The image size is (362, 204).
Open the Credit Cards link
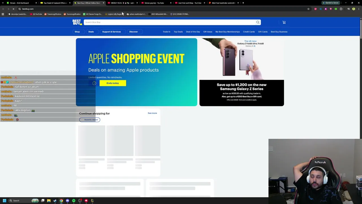click(x=249, y=32)
